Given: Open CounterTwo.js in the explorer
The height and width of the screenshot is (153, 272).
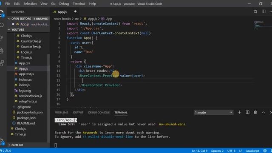Looking at the screenshot, I should 31,46.
